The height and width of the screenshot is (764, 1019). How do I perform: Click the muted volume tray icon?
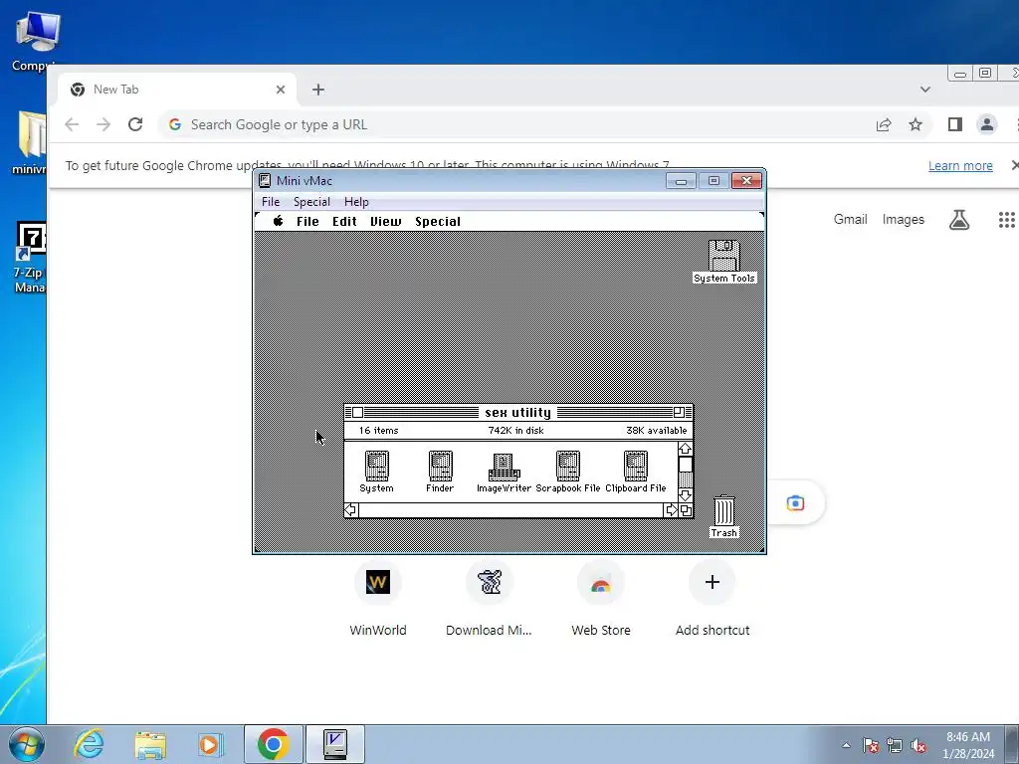pos(918,746)
